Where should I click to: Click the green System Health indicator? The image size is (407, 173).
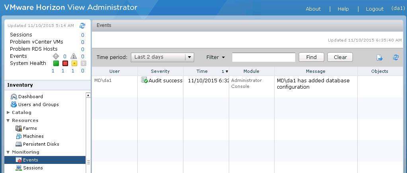coord(56,63)
